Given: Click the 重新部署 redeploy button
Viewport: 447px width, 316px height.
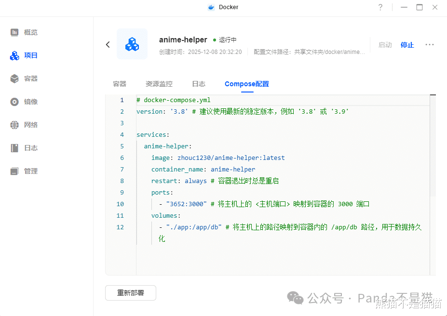Looking at the screenshot, I should 131,293.
